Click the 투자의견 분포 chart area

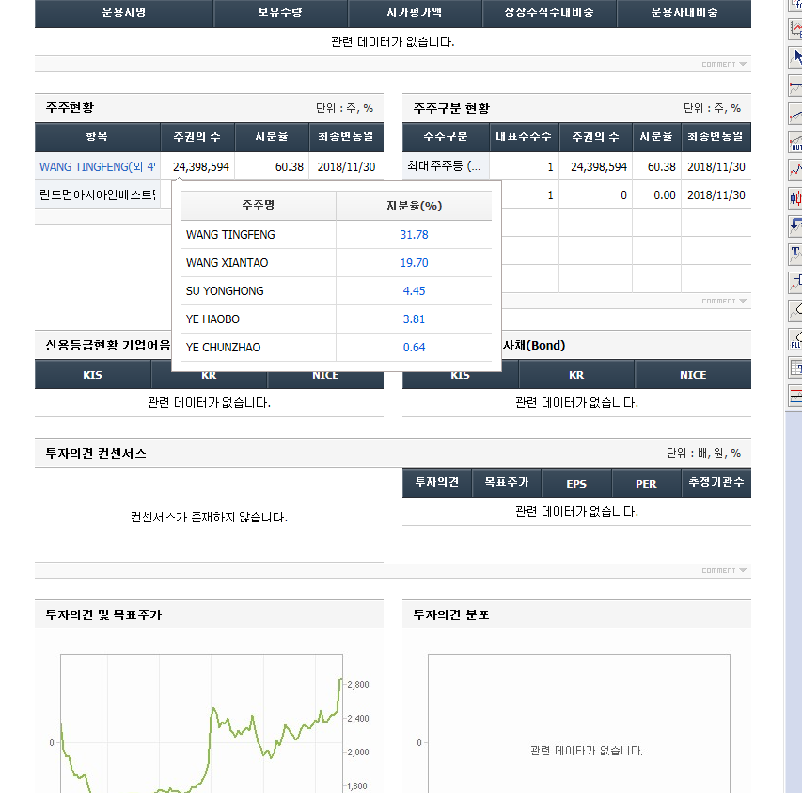(579, 723)
